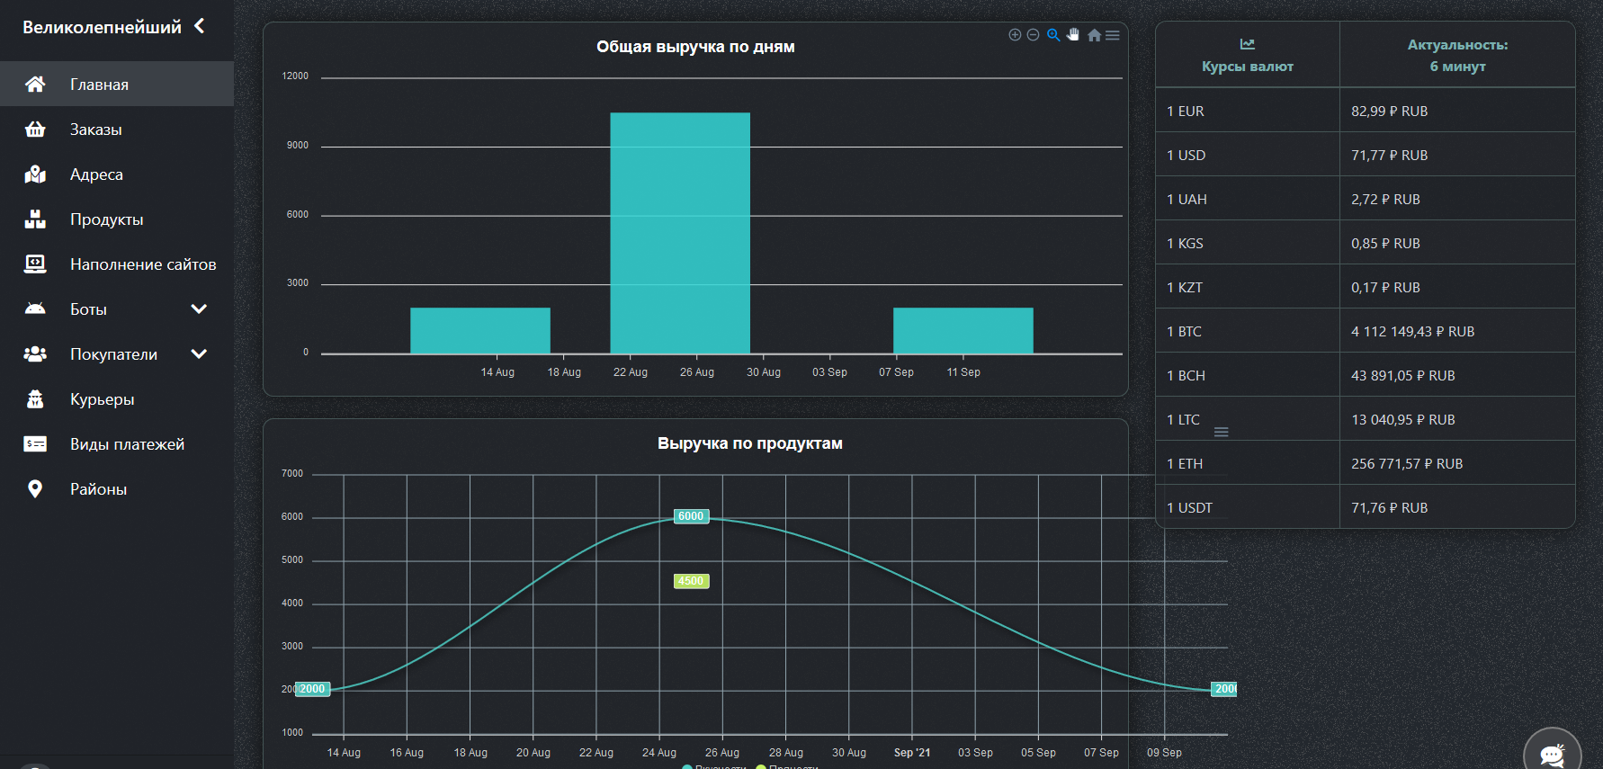Collapse the sidebar with the left chevron
Viewport: 1603px width, 769px height.
200,26
